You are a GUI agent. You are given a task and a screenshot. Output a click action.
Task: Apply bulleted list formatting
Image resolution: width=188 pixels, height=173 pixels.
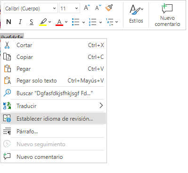click(x=76, y=22)
